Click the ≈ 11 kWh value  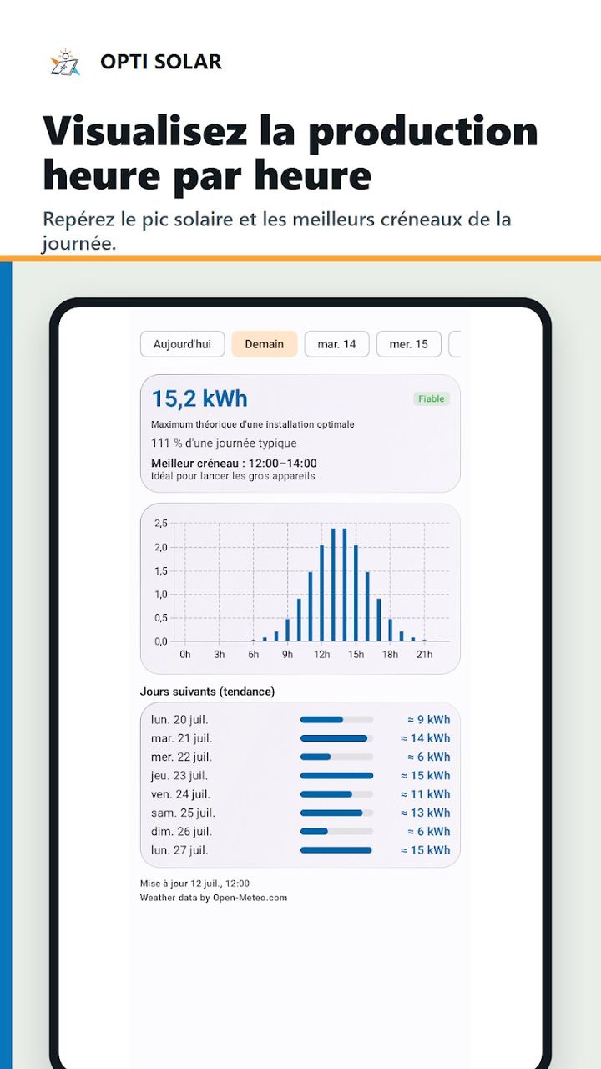pos(425,794)
